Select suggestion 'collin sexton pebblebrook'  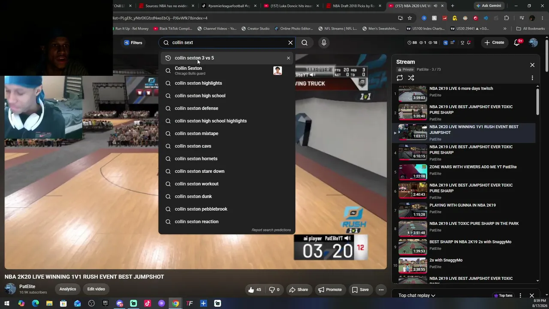pyautogui.click(x=227, y=209)
